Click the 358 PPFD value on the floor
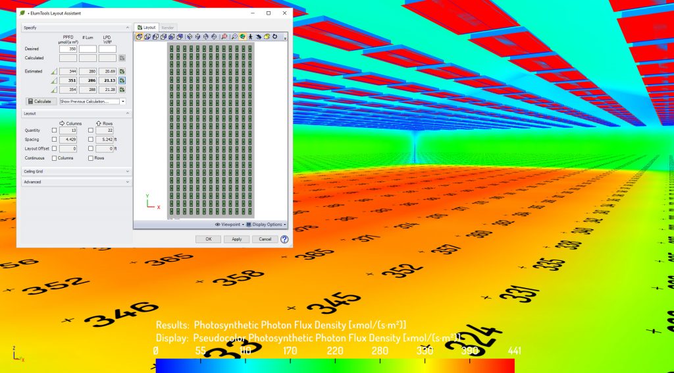The height and width of the screenshot is (373, 674). 238,277
